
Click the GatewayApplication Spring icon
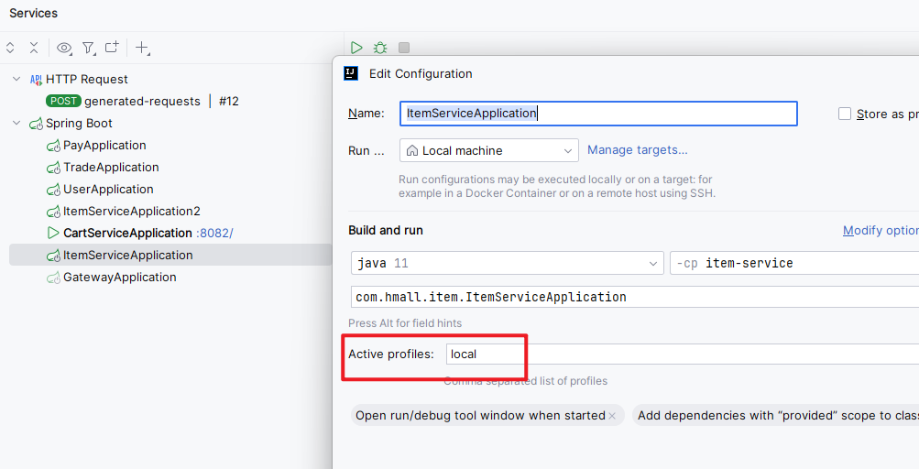click(53, 278)
